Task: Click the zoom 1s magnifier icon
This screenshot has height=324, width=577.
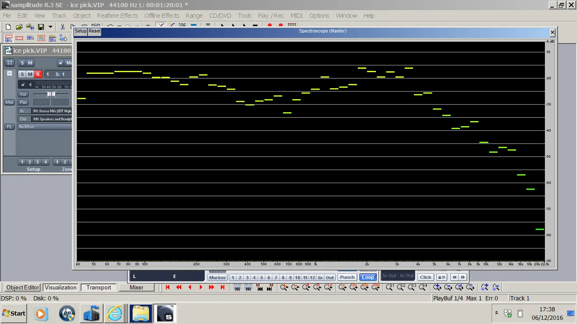Action: (x=343, y=287)
